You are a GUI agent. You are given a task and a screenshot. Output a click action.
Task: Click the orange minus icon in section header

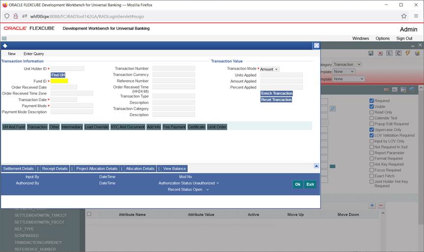(386, 90)
